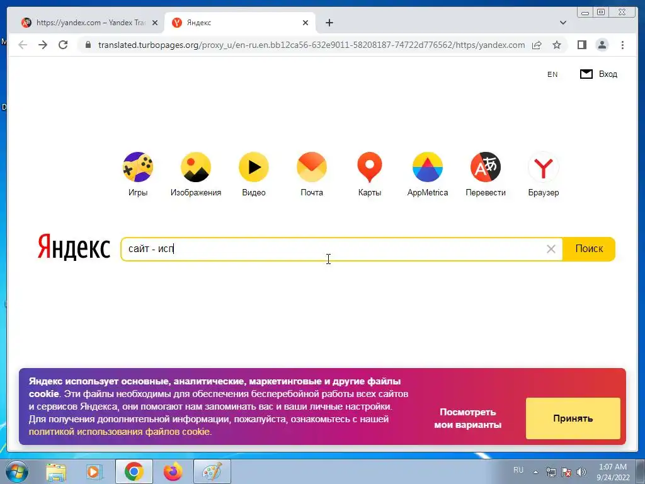645x484 pixels.
Task: Open the Chrome three-dot menu
Action: pyautogui.click(x=622, y=45)
